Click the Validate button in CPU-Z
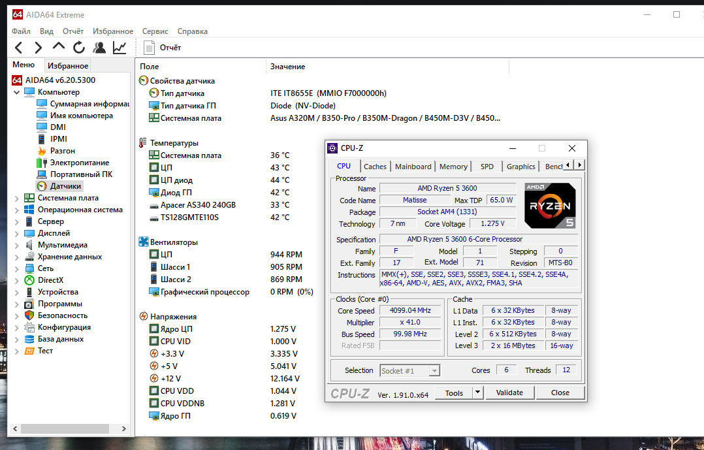The width and height of the screenshot is (704, 450). point(509,393)
